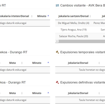Sort bottom table by Mota header
105x105 pixels.
coord(13,93)
